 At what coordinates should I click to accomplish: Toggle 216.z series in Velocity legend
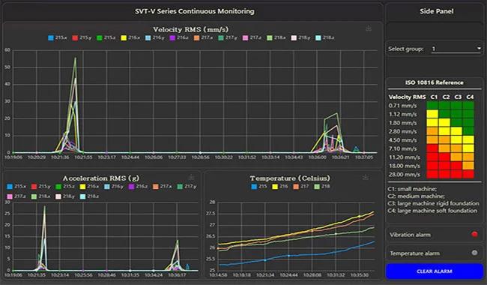[179, 37]
